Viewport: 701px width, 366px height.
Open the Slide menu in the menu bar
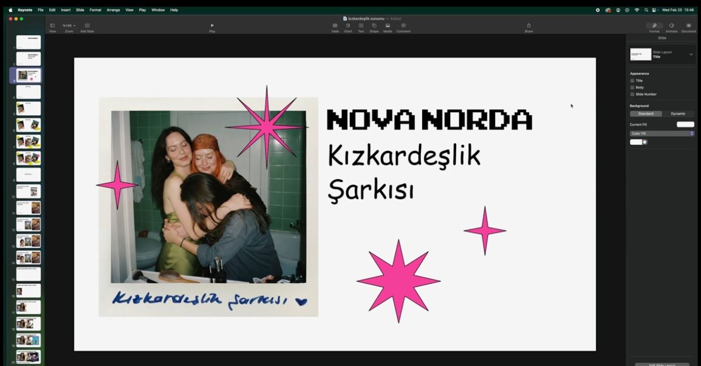pyautogui.click(x=79, y=10)
